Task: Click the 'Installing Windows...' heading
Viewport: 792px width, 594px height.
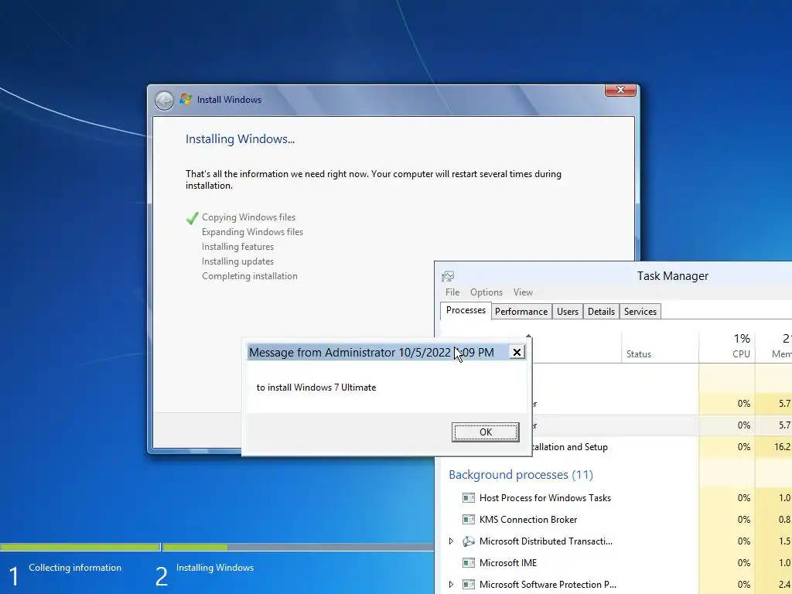Action: click(240, 139)
